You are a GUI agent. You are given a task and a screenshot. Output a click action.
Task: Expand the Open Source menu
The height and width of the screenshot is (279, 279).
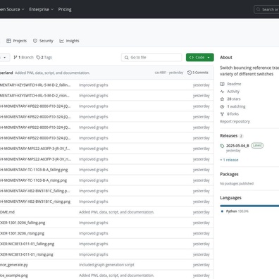click(12, 9)
